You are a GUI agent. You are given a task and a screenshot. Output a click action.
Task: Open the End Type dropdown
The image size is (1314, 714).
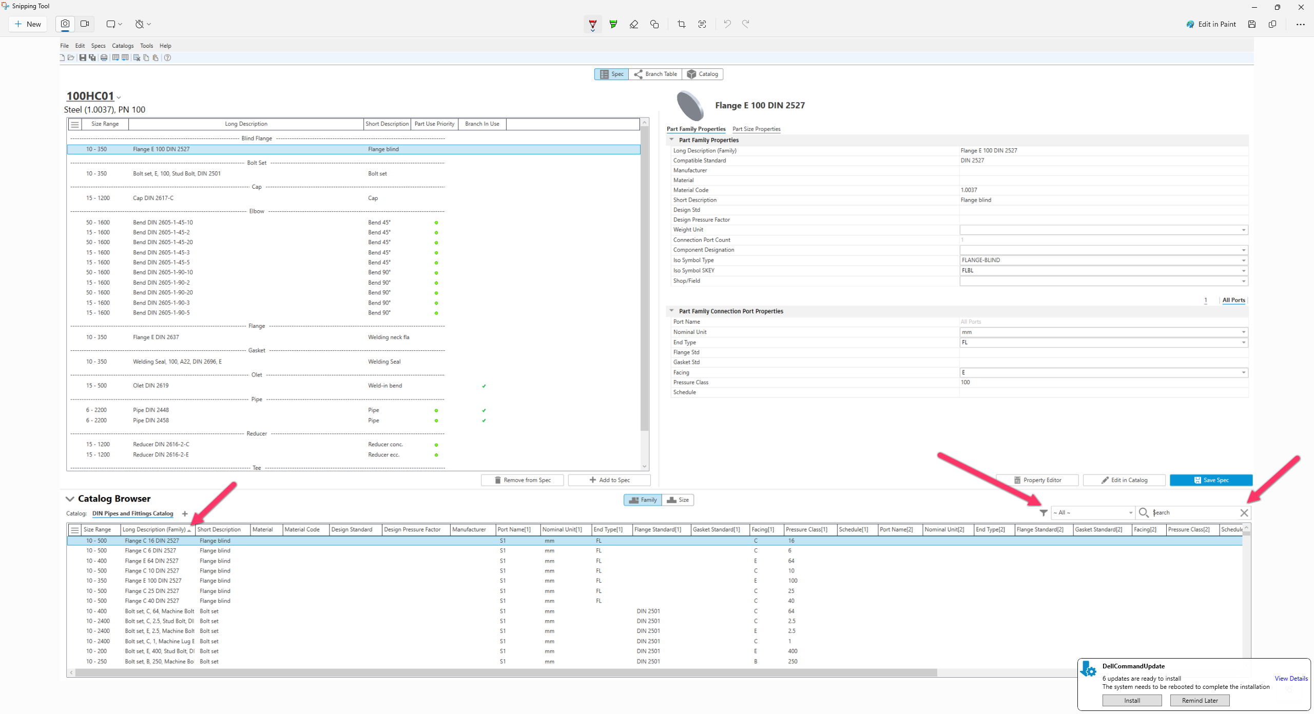coord(1244,342)
